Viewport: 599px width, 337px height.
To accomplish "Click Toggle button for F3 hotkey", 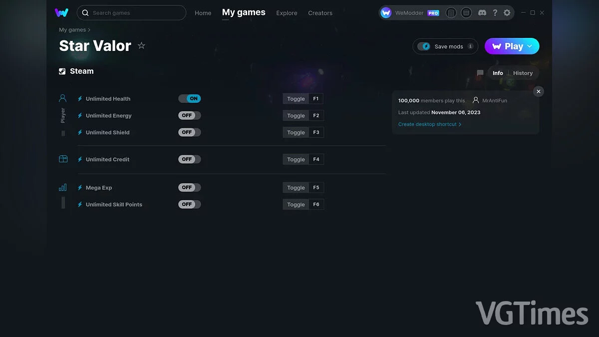I will pos(296,132).
